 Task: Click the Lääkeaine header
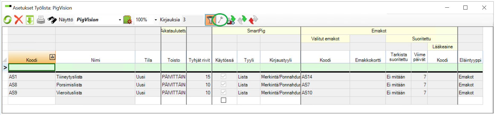[x=442, y=47]
